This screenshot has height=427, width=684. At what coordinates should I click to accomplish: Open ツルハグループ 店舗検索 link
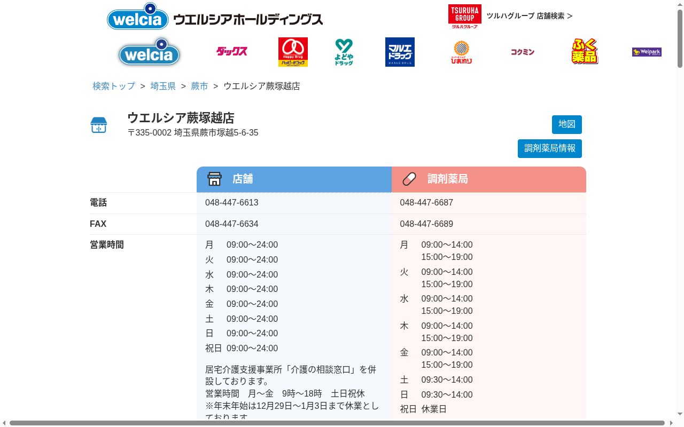529,16
